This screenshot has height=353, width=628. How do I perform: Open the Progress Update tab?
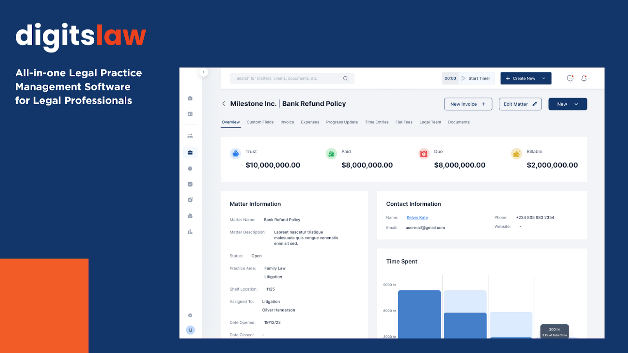[x=342, y=122]
